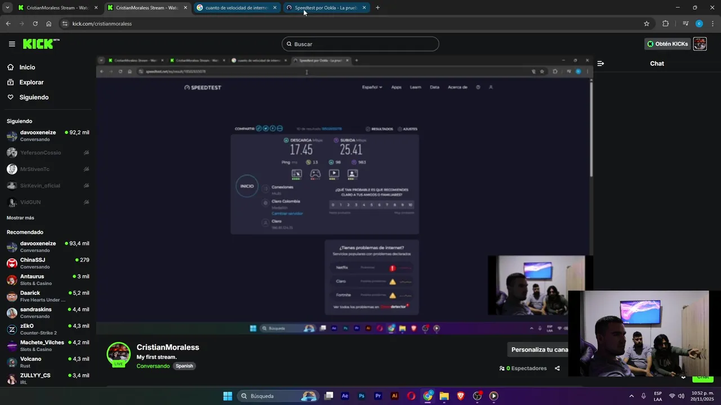Viewport: 721px width, 405px height.
Task: Click the browser back arrow
Action: [8, 24]
